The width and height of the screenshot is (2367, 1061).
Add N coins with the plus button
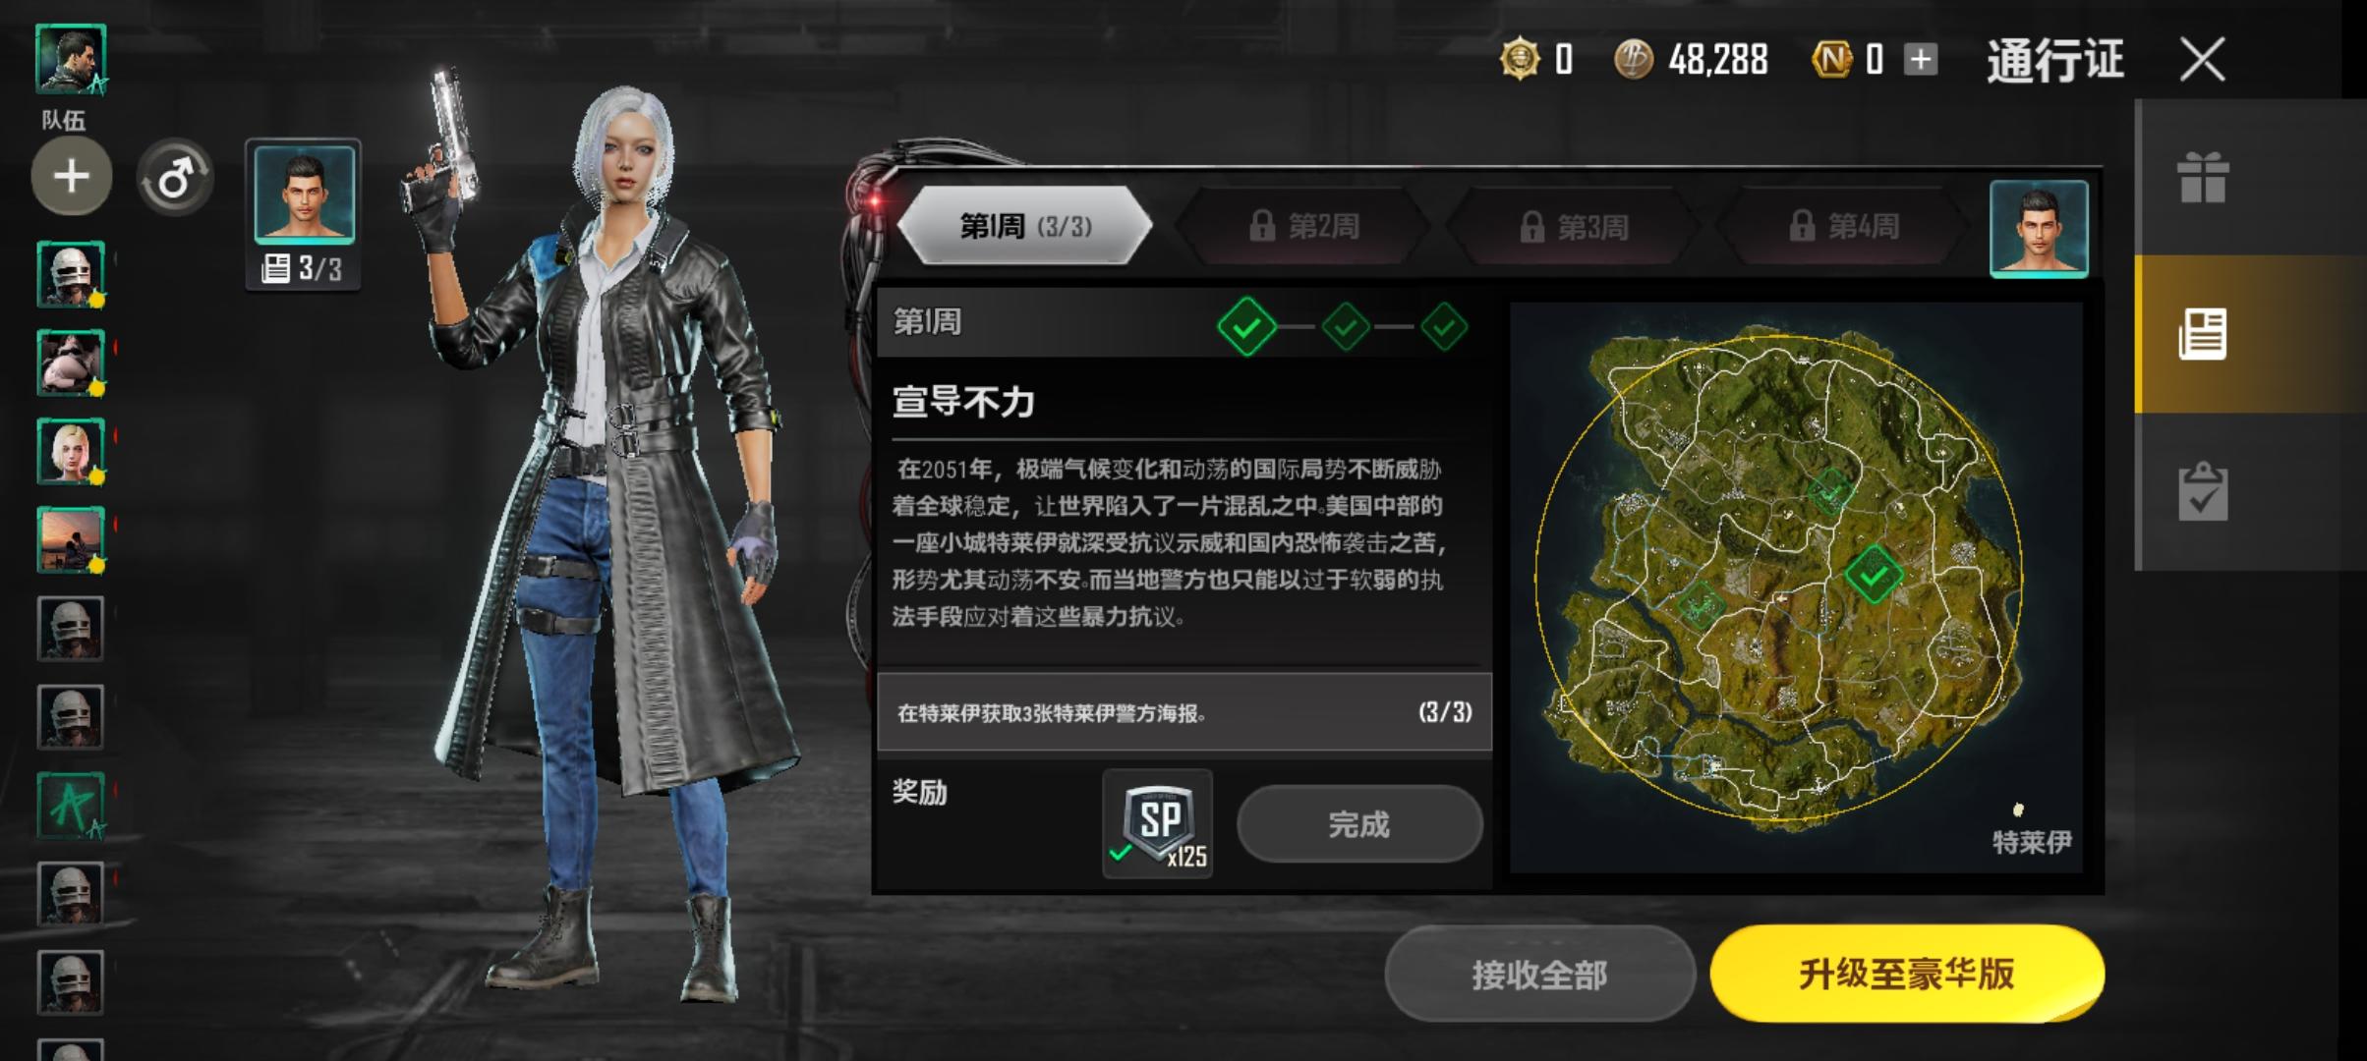pyautogui.click(x=1920, y=60)
